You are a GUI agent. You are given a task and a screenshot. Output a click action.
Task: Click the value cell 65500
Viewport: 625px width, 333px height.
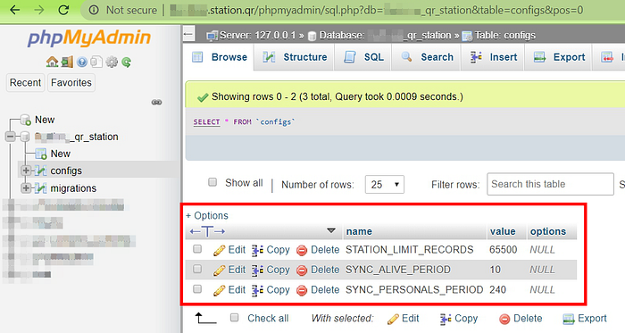(503, 250)
